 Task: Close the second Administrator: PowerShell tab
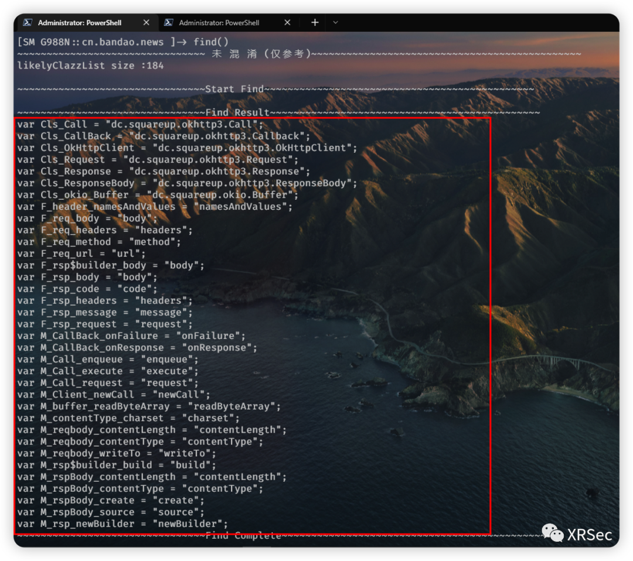tap(287, 23)
